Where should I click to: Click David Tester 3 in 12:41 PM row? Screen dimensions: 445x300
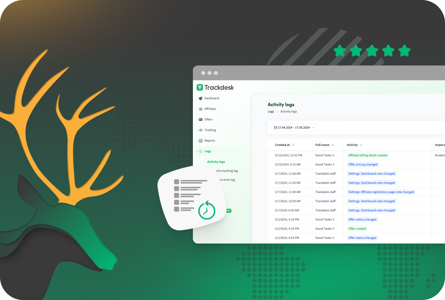(325, 155)
